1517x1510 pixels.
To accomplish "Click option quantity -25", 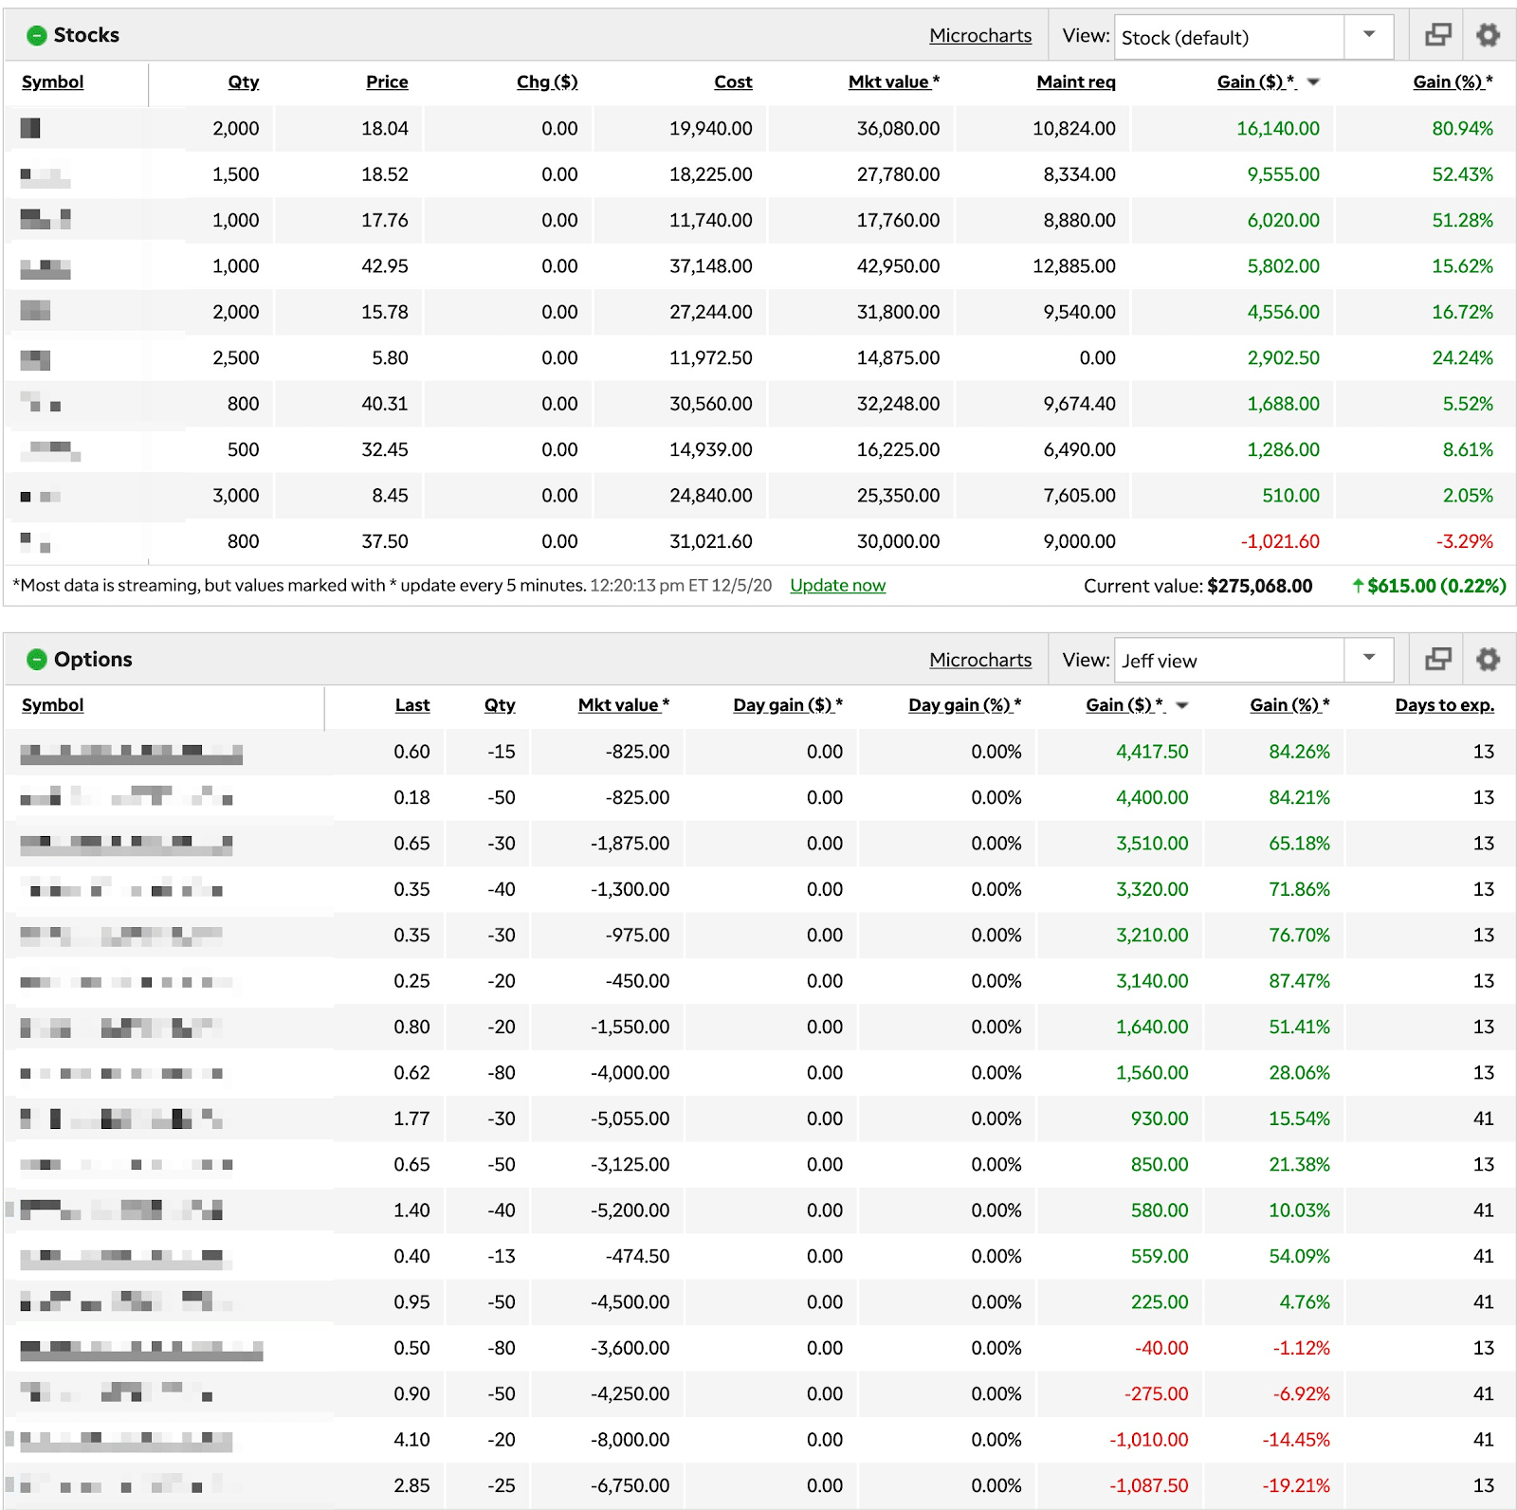I will tap(501, 1485).
